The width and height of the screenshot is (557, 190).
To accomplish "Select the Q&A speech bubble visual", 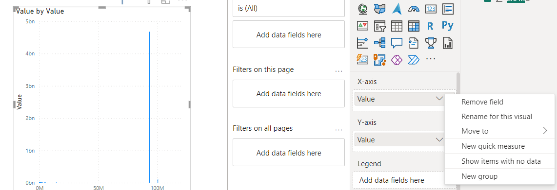I will click(397, 43).
